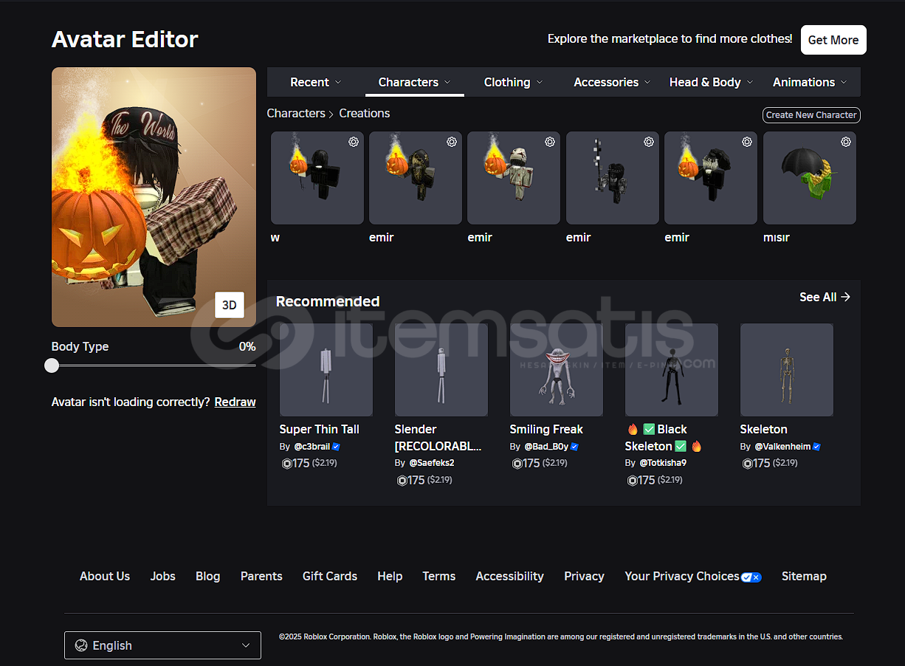The width and height of the screenshot is (905, 666).
Task: Click the globe icon in language selector
Action: click(81, 645)
